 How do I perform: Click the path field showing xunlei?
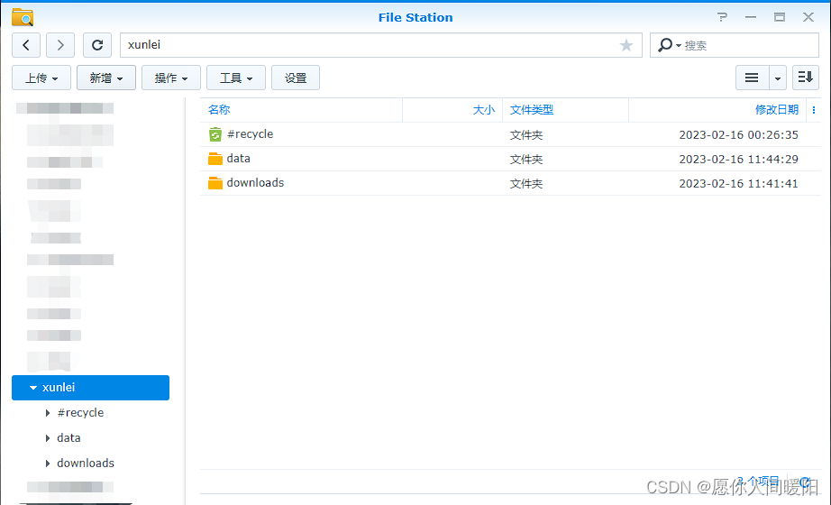380,45
